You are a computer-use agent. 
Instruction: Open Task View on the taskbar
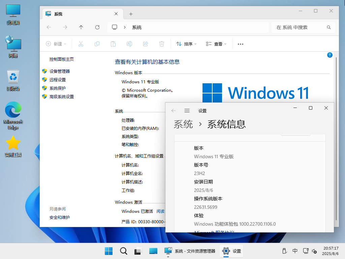(138, 251)
